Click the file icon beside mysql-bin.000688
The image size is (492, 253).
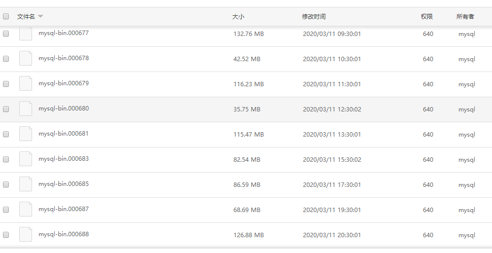coord(26,234)
